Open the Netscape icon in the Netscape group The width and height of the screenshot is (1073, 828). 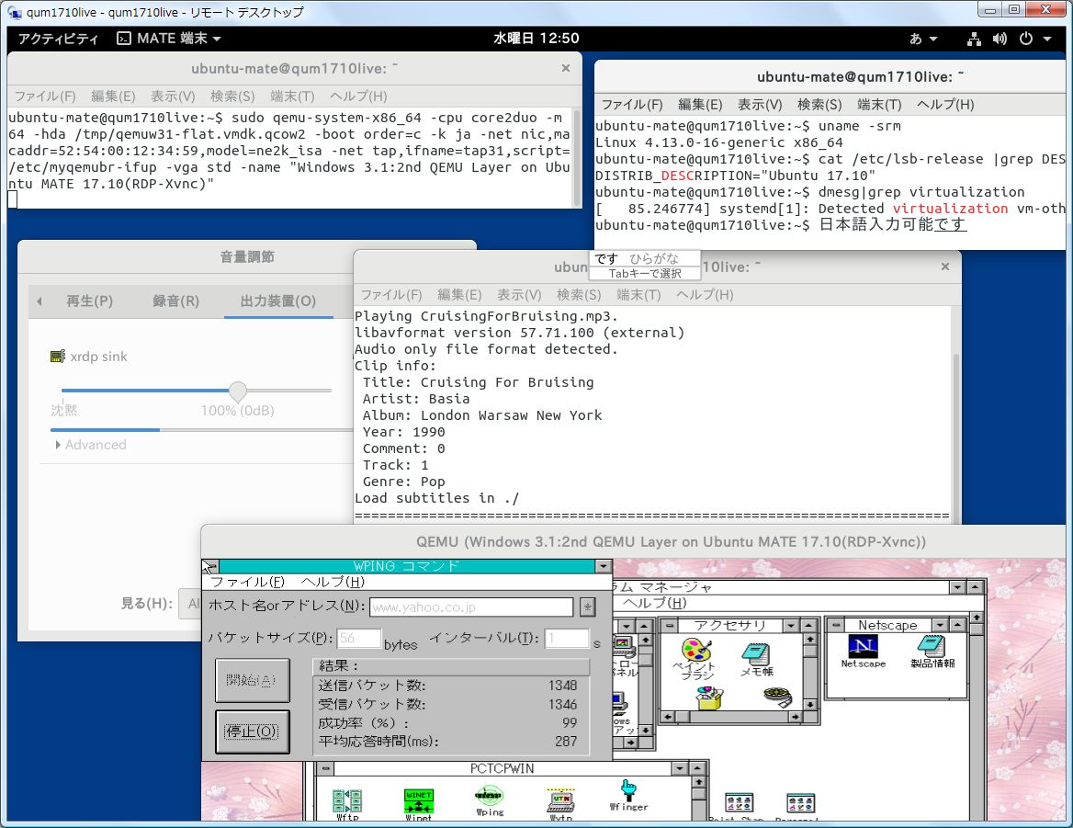point(863,648)
